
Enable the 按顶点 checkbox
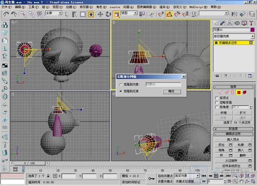217,98
